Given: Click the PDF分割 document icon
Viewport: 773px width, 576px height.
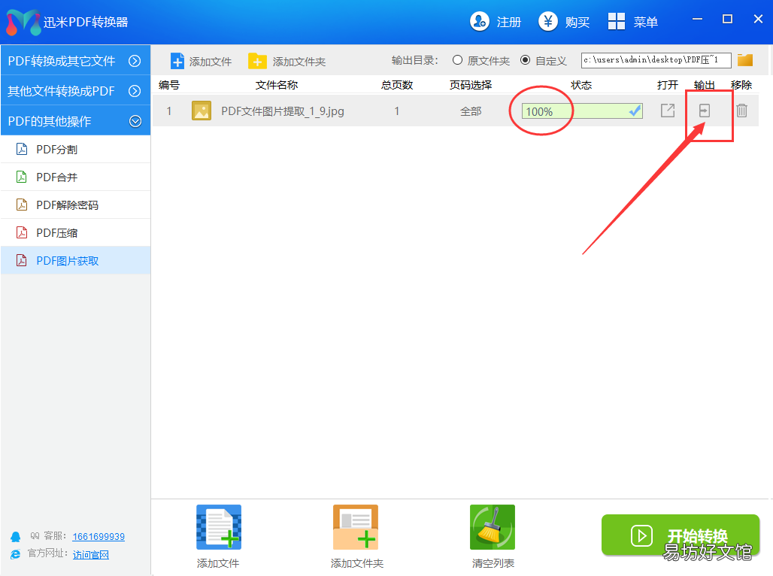Looking at the screenshot, I should 22,149.
